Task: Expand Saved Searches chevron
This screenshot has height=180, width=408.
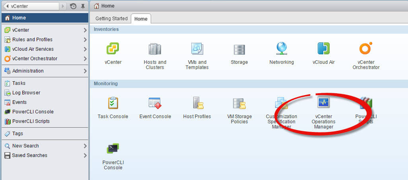Action: click(x=85, y=155)
